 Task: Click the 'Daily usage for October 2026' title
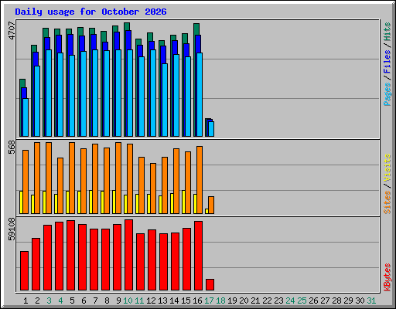click(90, 12)
